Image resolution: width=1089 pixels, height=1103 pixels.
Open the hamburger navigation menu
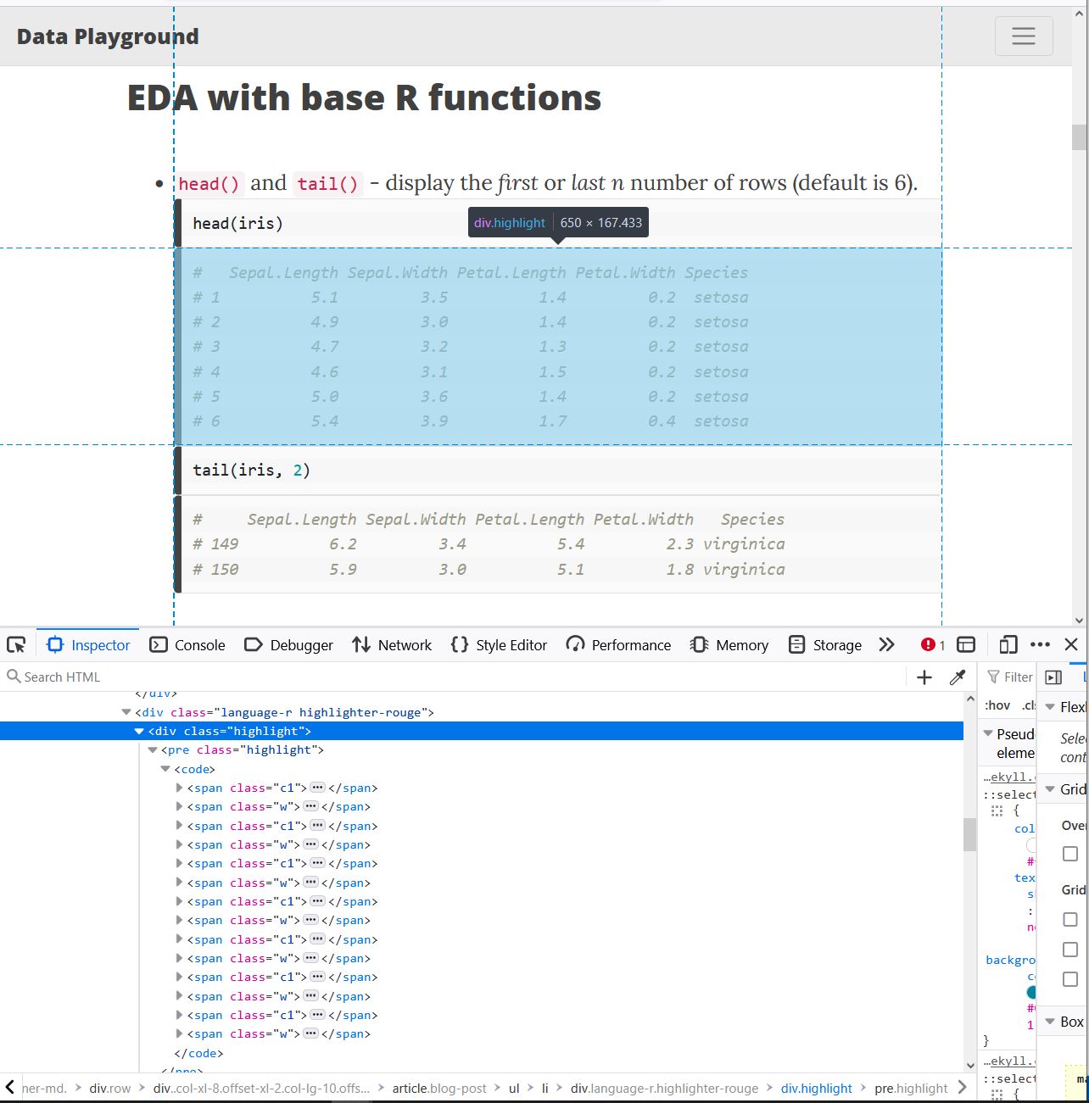point(1023,36)
